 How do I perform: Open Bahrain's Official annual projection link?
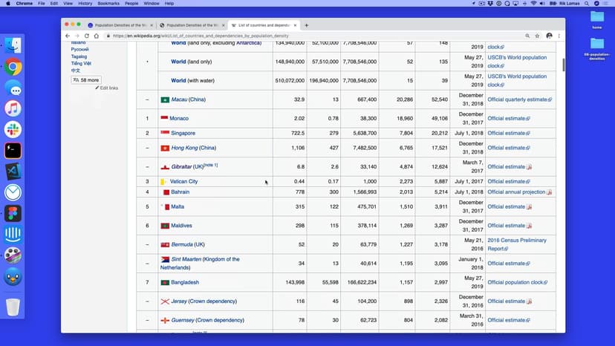[x=516, y=192]
